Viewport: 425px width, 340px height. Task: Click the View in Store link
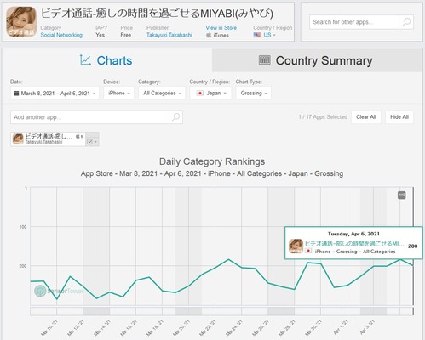221,28
